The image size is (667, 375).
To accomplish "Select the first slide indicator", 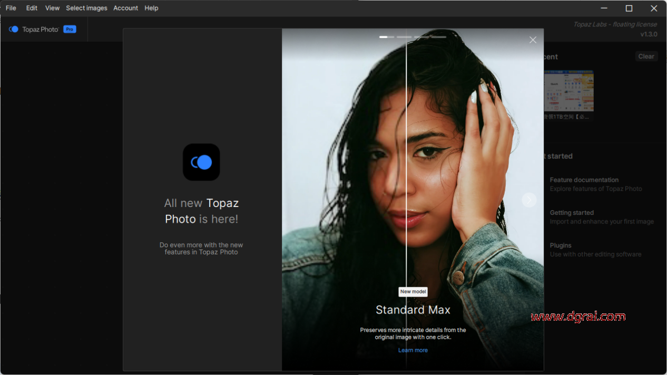I will point(387,37).
